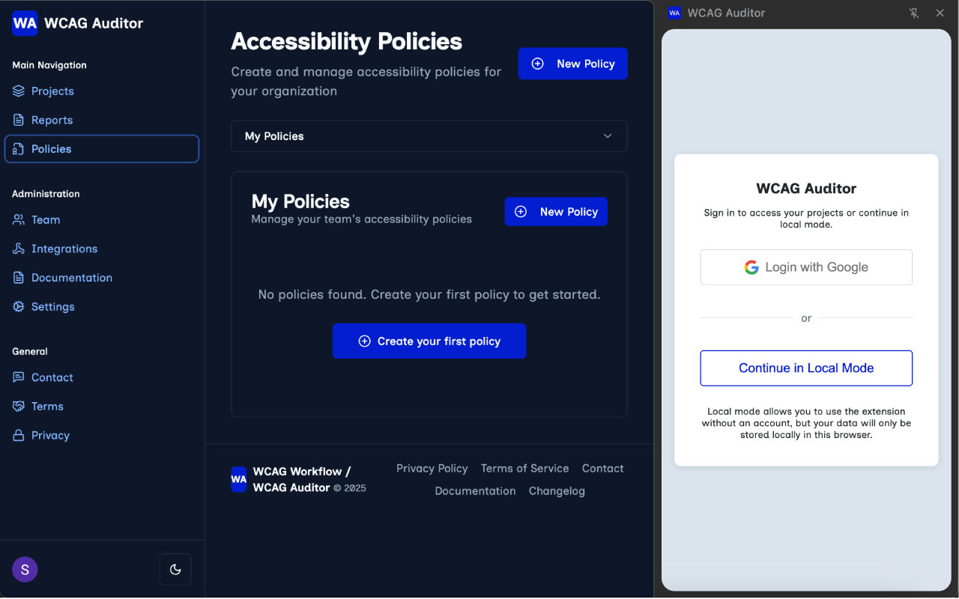The height and width of the screenshot is (599, 959).
Task: Click the Main Navigation section label
Action: [49, 65]
